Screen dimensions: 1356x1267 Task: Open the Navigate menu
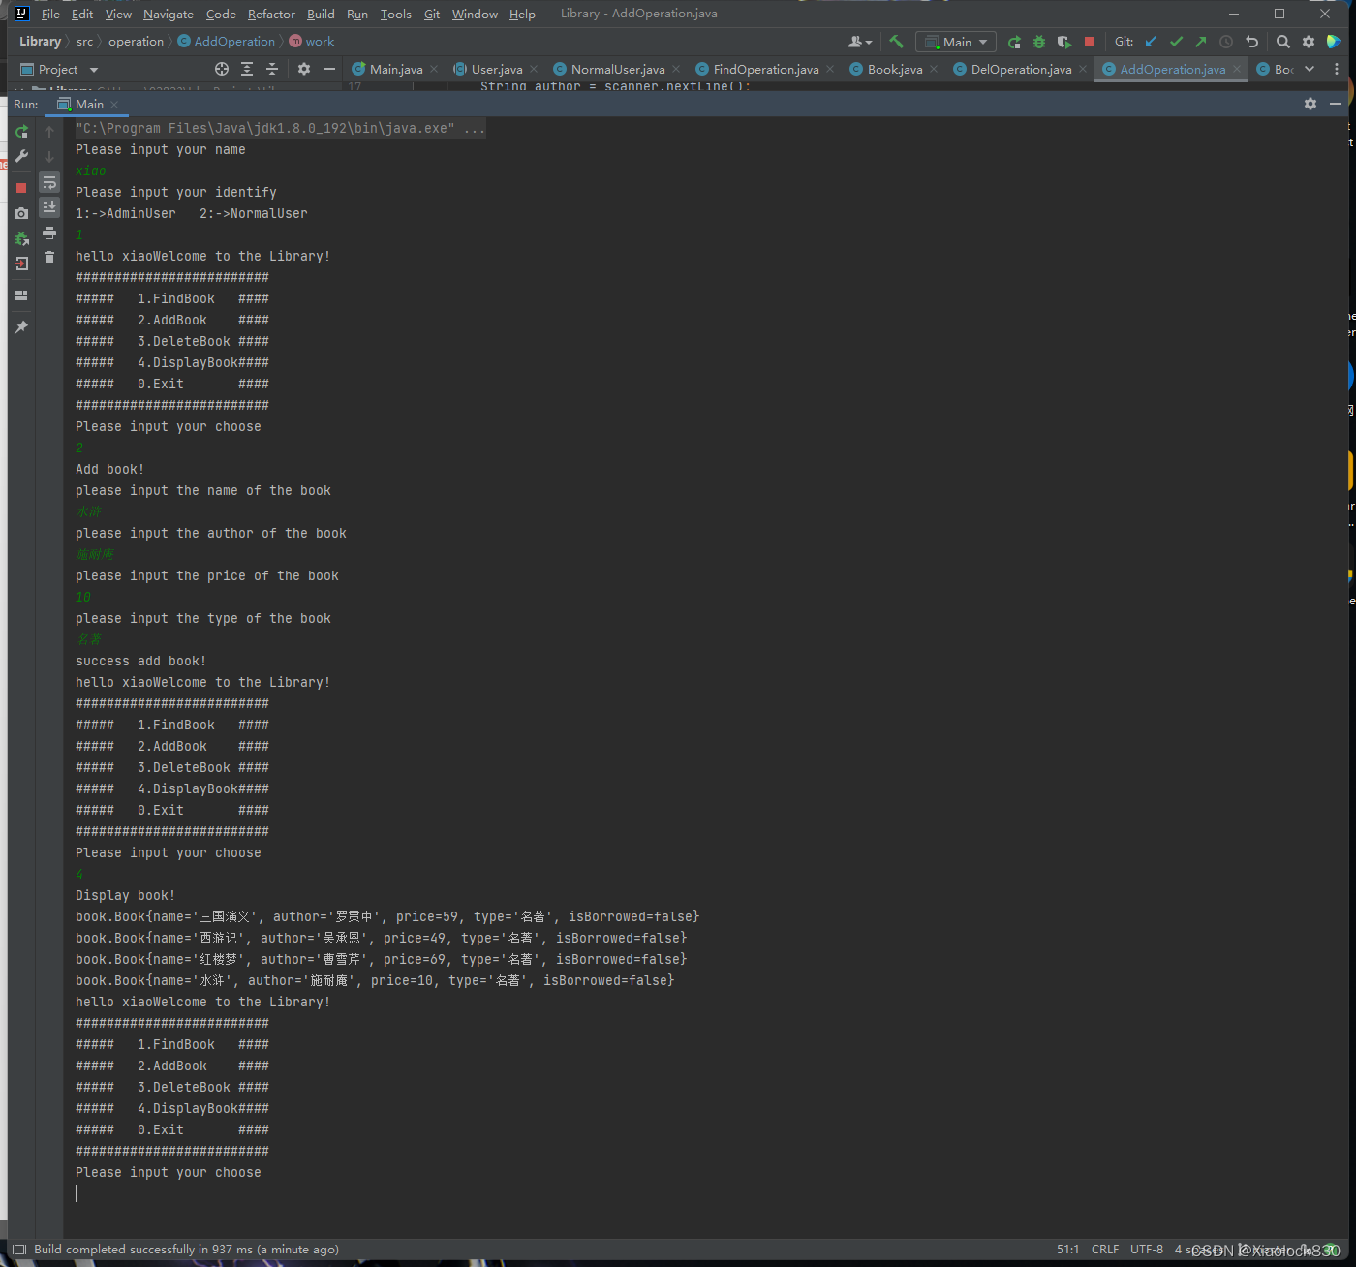pyautogui.click(x=169, y=15)
